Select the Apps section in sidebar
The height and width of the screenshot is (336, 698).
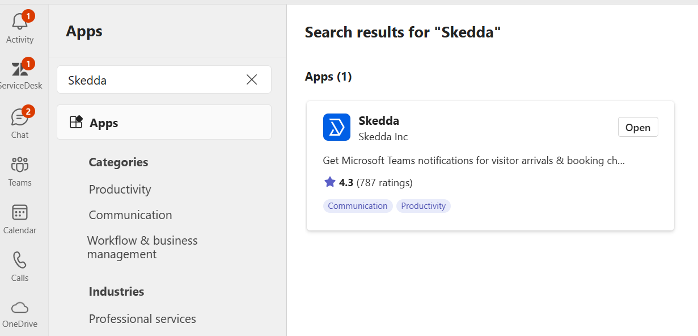(x=164, y=122)
